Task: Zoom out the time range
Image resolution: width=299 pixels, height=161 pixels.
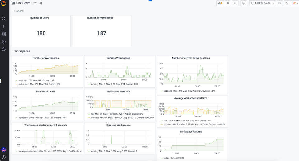Action: click(x=280, y=3)
